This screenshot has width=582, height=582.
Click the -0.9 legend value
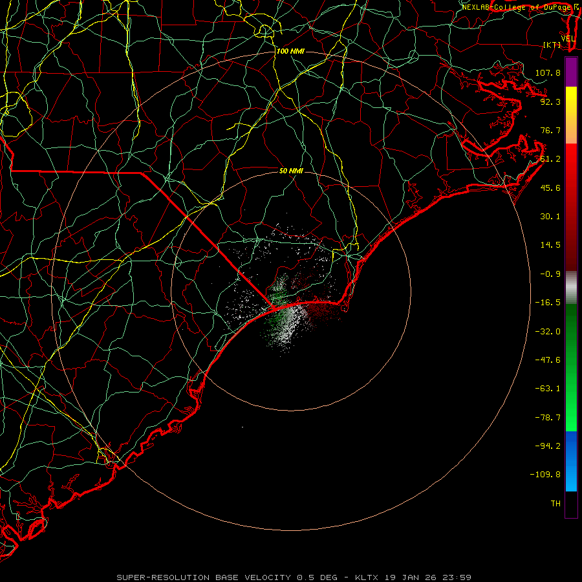click(x=550, y=274)
